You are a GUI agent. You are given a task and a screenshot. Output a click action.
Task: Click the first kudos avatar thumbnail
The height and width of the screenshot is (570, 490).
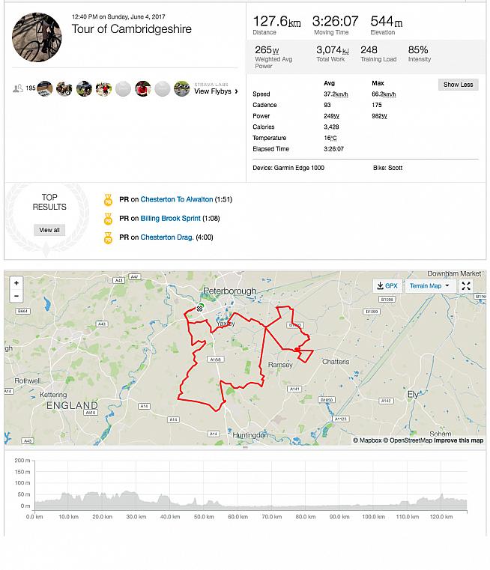click(x=45, y=89)
